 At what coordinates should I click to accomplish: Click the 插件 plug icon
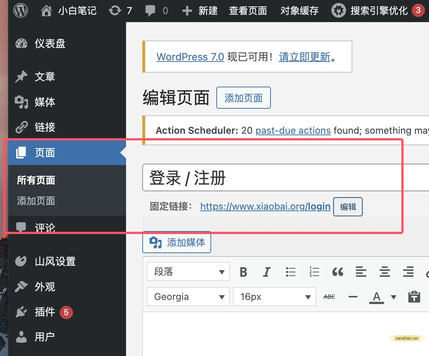coord(21,312)
